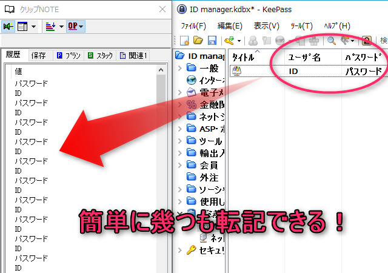Select the entry icon in KeePass entry list
The image size is (388, 273).
(x=236, y=71)
